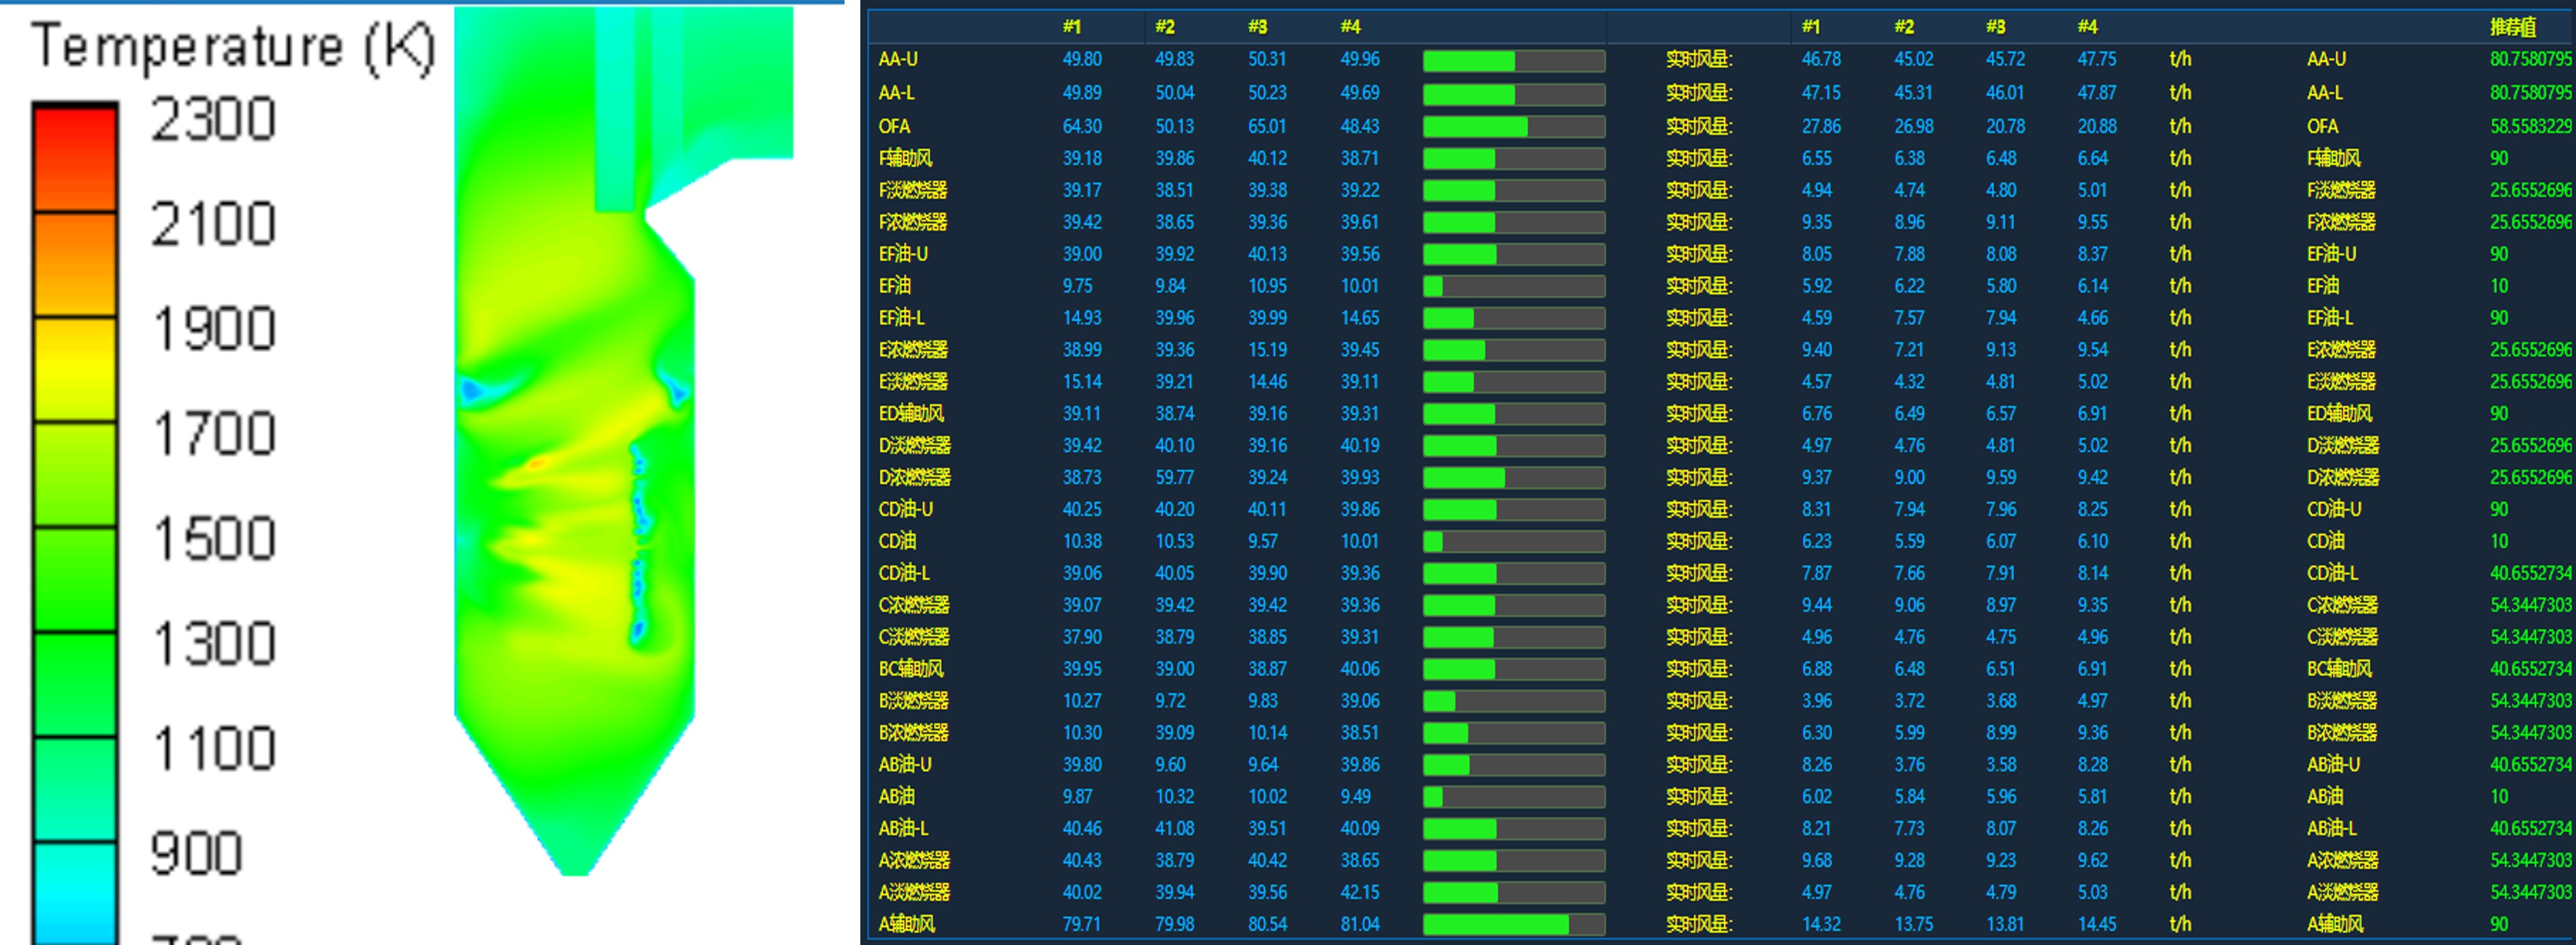The width and height of the screenshot is (2576, 945).
Task: Click the 实时风量 label in the OFA row
Action: (x=1698, y=127)
